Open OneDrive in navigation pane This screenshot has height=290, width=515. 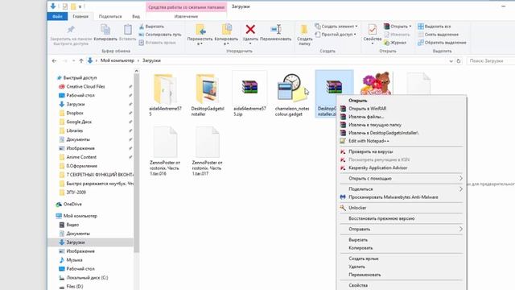coord(72,204)
